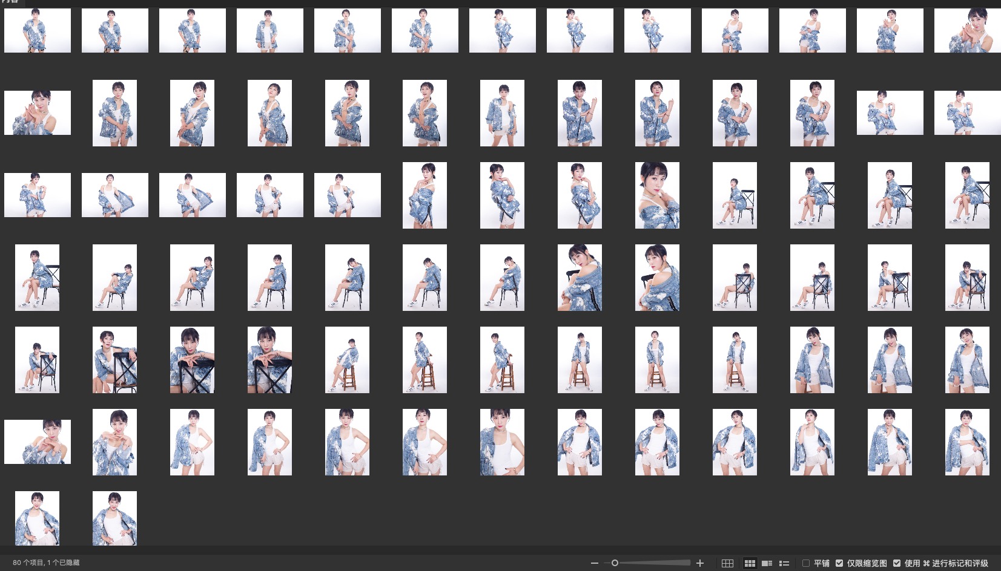Image resolution: width=1001 pixels, height=571 pixels.
Task: Click the minus button to shrink thumbnails
Action: click(x=594, y=563)
